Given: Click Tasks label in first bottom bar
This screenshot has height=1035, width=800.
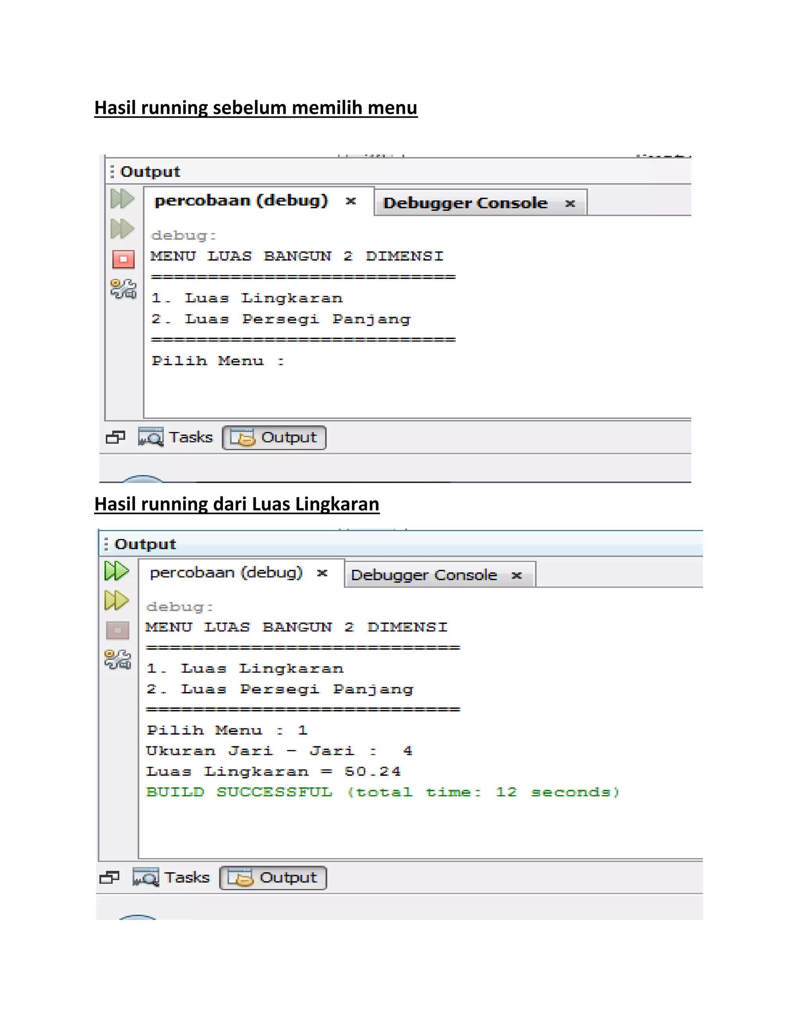Looking at the screenshot, I should coord(191,437).
